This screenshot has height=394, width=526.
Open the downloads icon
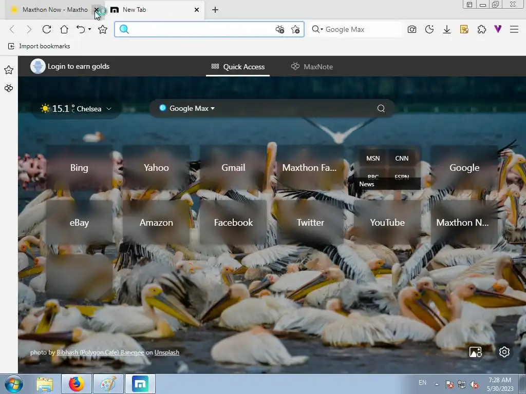click(x=447, y=29)
